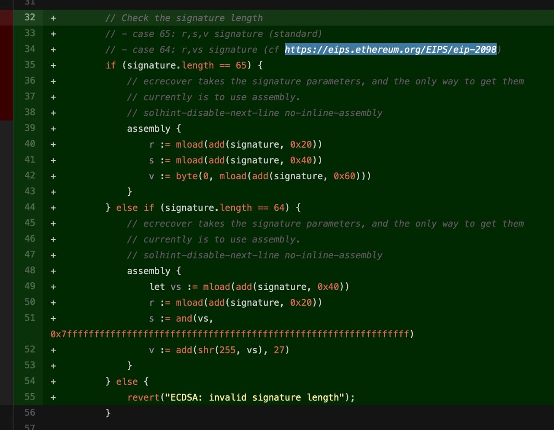Click line number 42 in the gutter

pyautogui.click(x=30, y=176)
